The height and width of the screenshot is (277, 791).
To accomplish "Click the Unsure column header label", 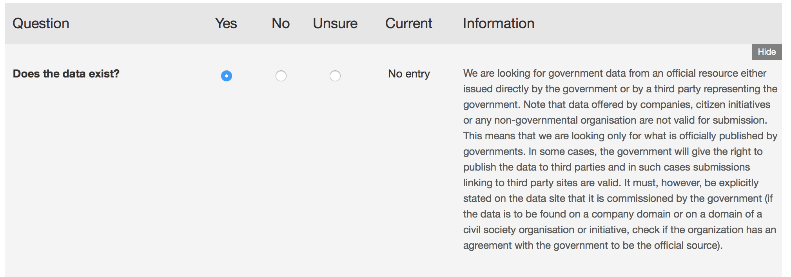I will pos(335,23).
